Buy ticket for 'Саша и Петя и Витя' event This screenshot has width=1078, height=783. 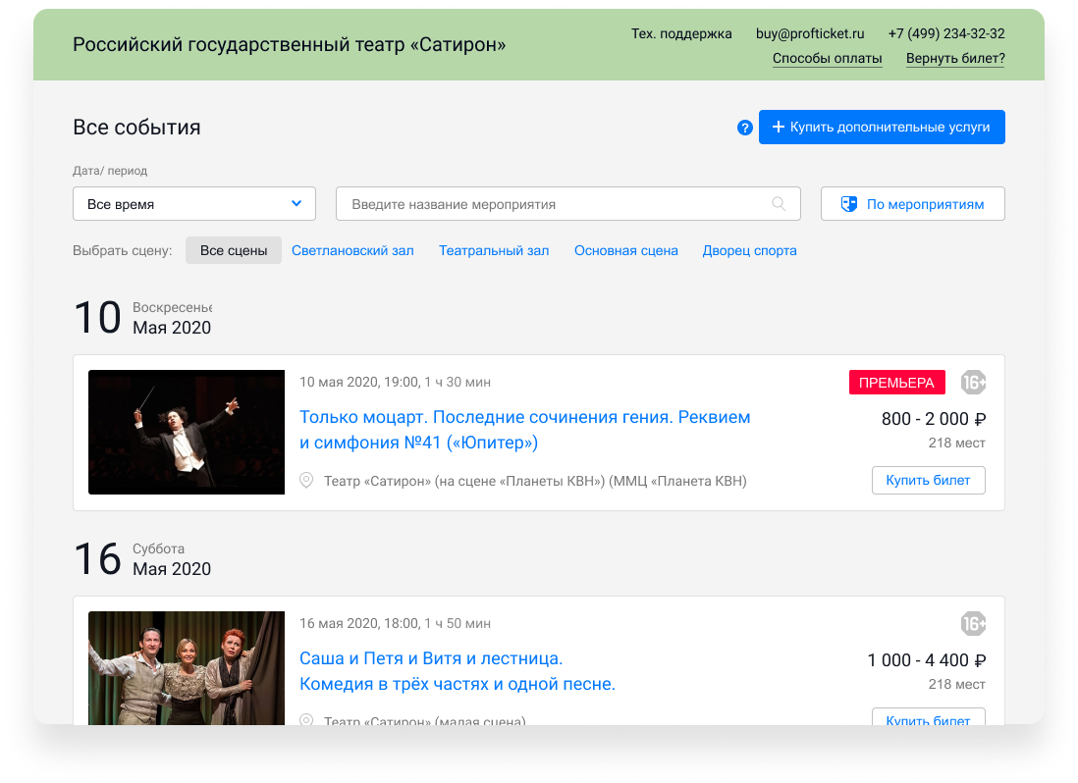tap(928, 717)
